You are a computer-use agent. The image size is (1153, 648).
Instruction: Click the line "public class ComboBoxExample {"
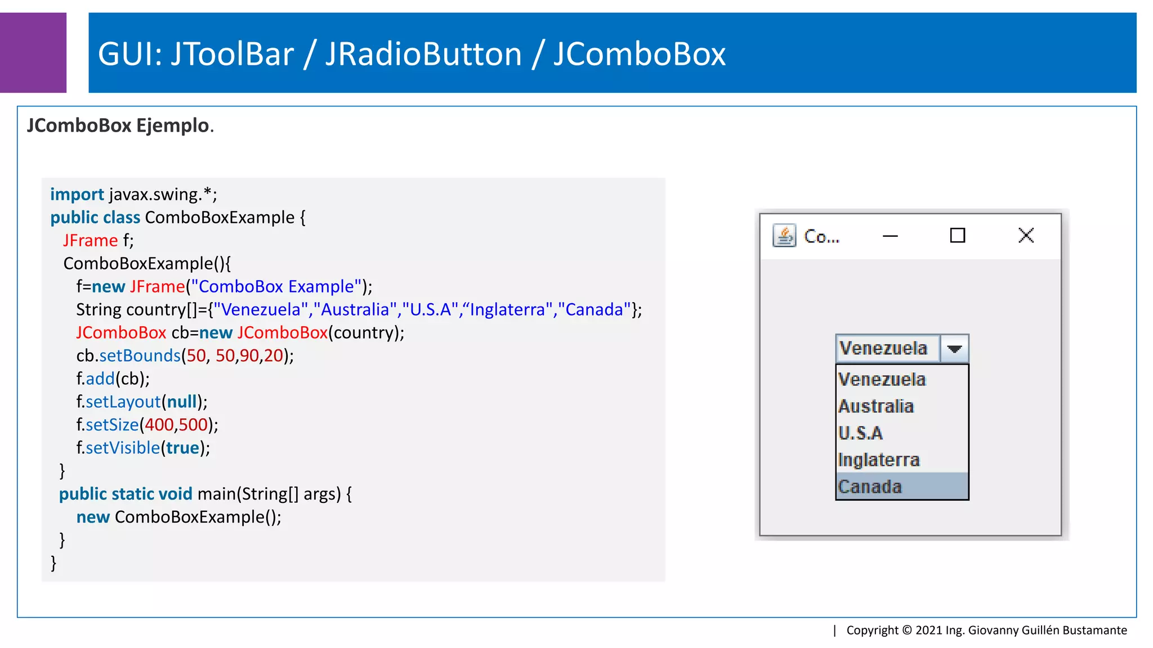(x=178, y=217)
